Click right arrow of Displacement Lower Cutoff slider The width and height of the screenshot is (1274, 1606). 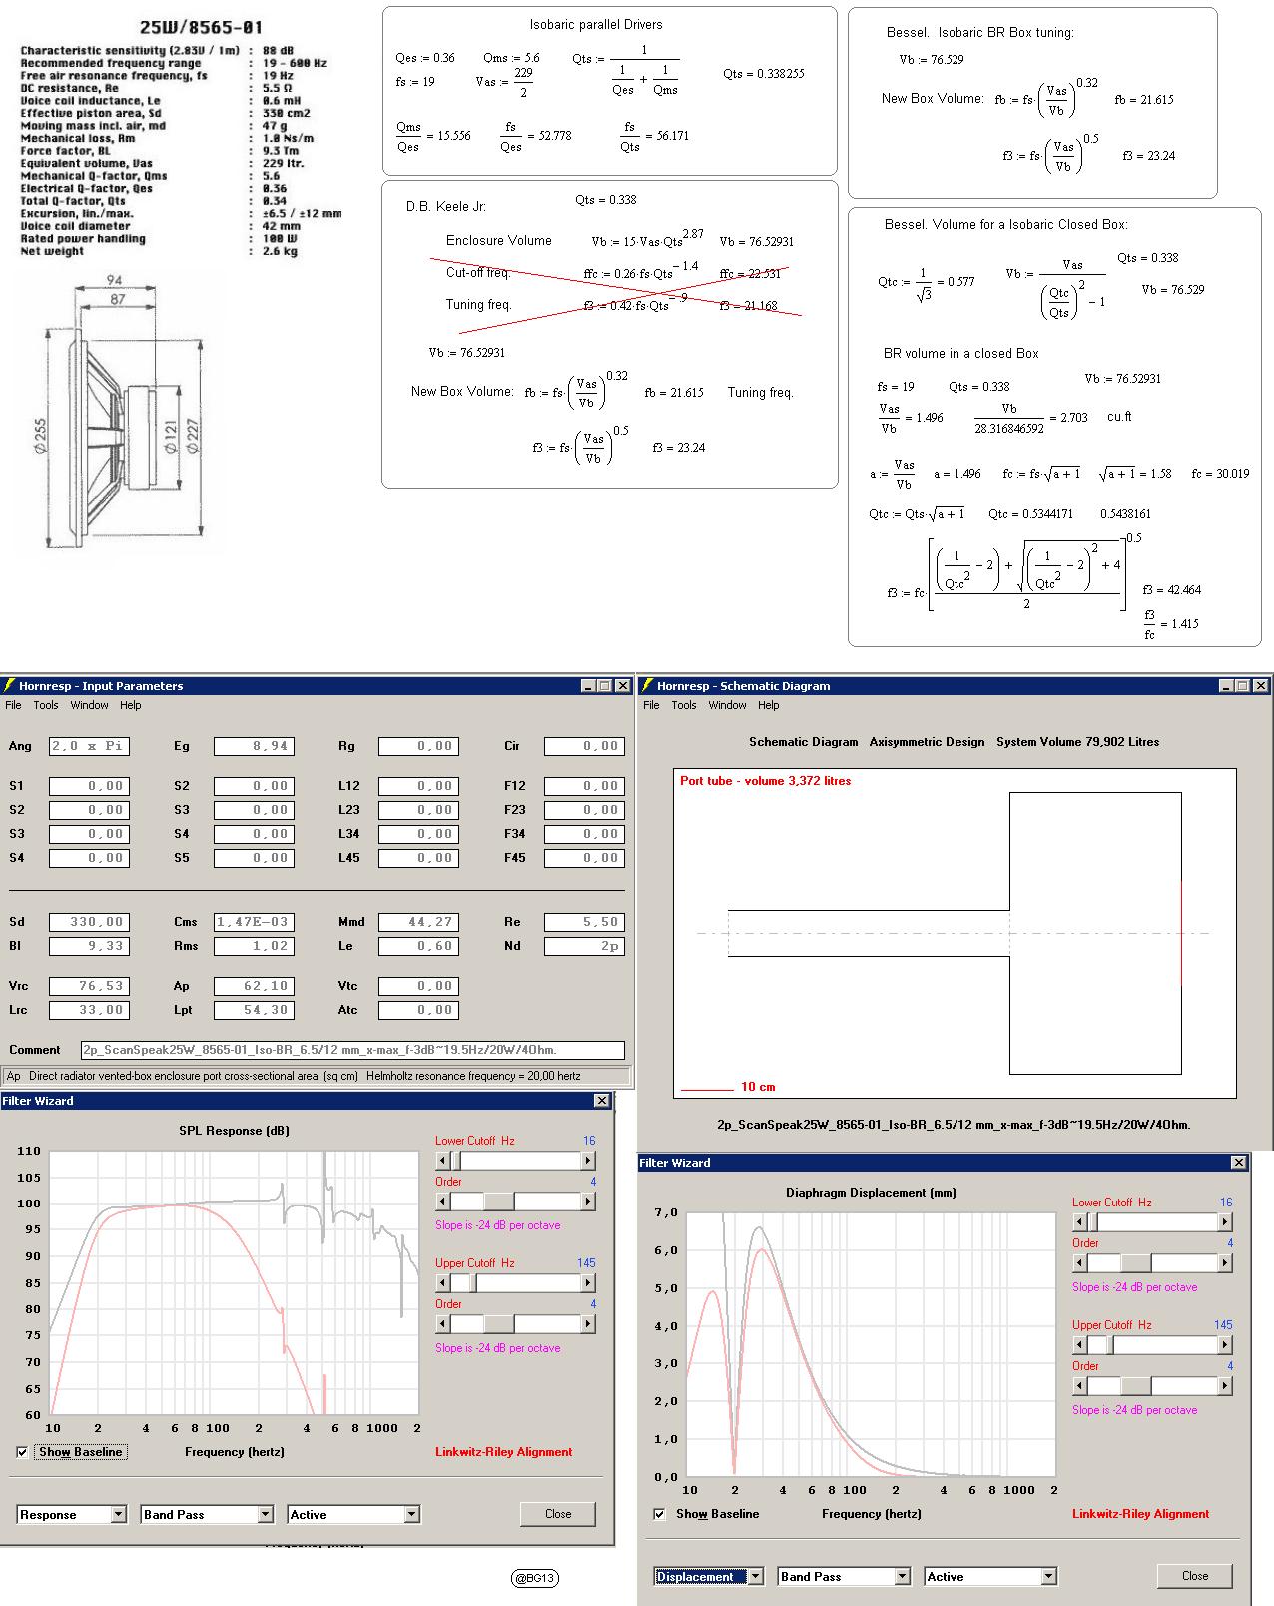click(1225, 1222)
